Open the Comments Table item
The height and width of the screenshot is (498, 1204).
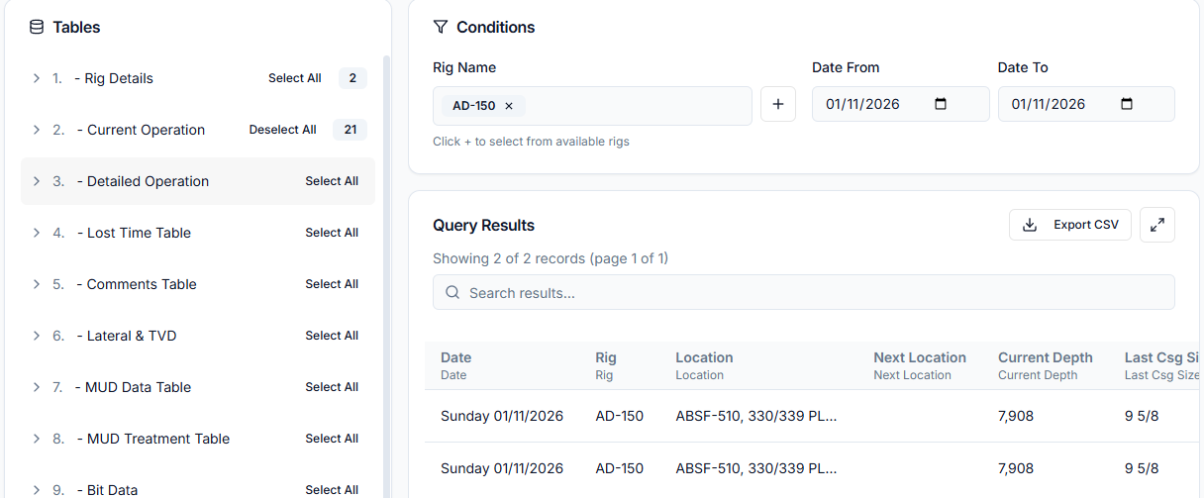tap(142, 284)
